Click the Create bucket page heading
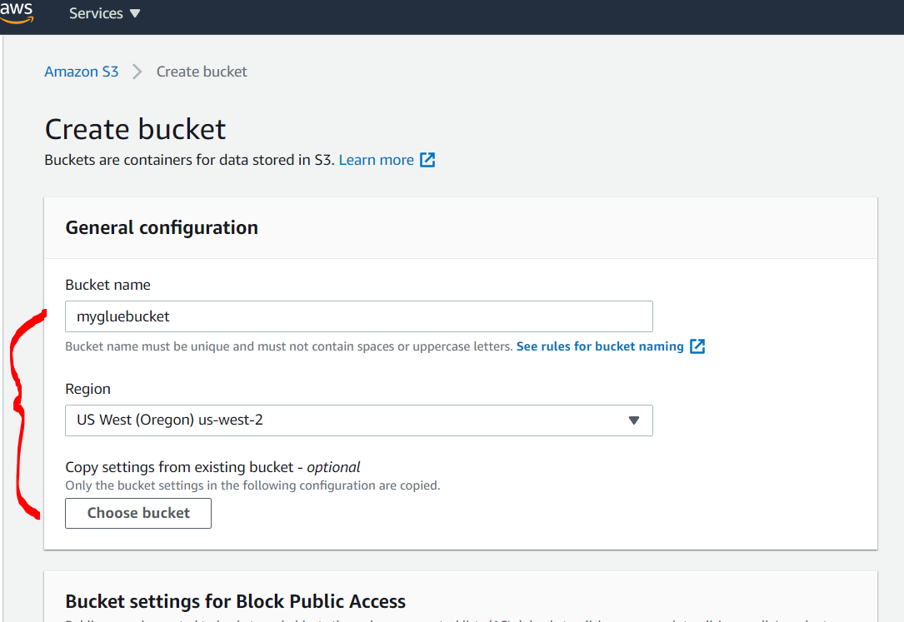The height and width of the screenshot is (622, 904). [135, 129]
